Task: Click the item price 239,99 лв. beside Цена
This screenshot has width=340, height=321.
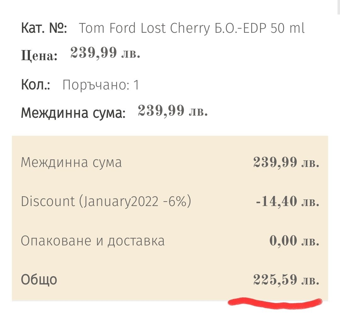Action: [105, 53]
